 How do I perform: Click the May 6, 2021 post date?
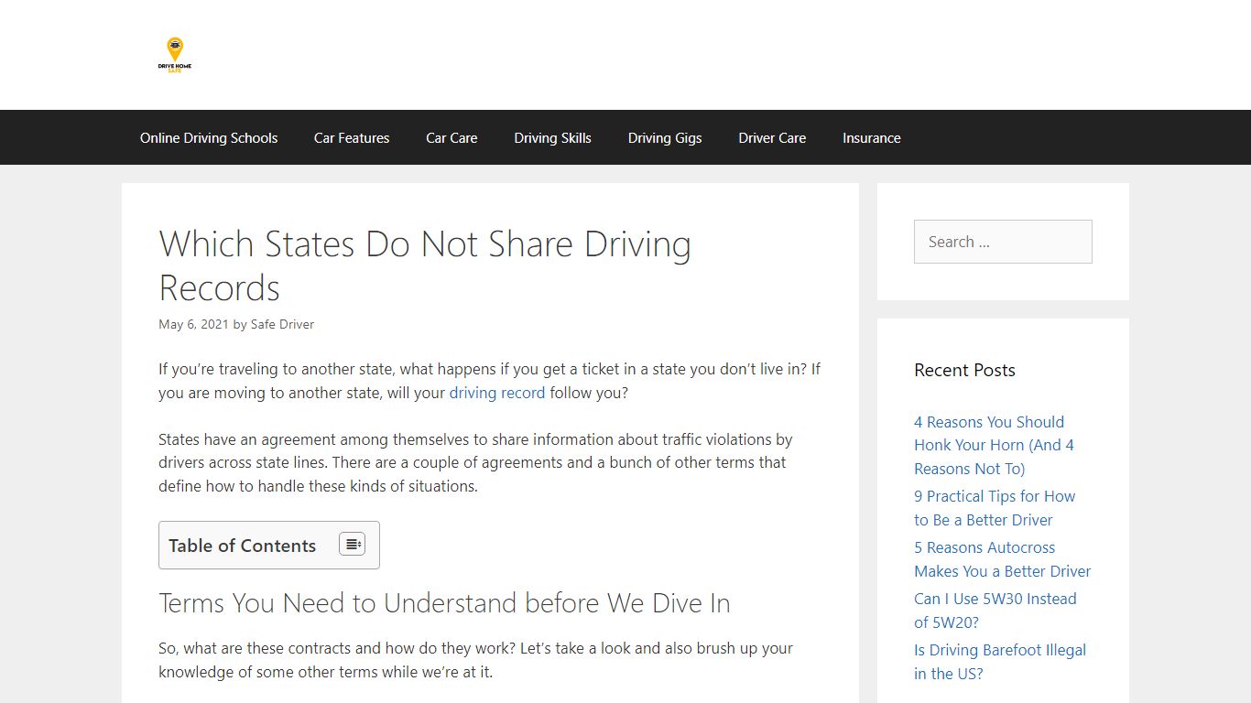[193, 324]
